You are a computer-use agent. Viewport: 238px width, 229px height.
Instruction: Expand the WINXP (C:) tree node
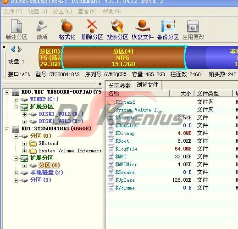pos(16,100)
